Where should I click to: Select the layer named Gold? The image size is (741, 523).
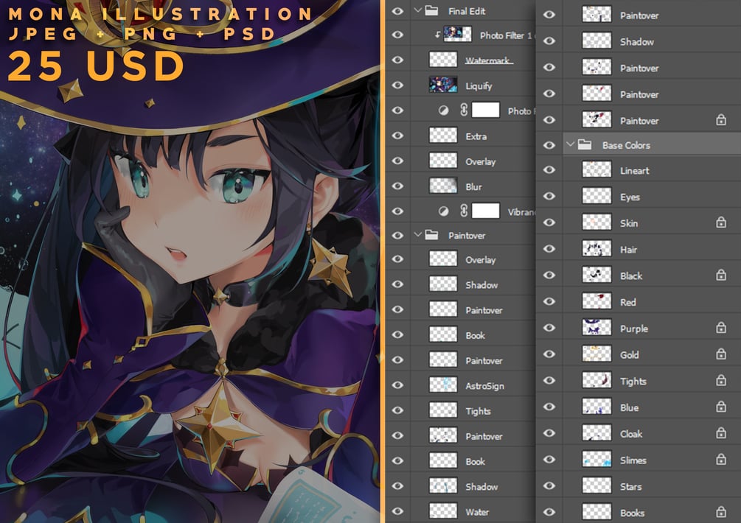pyautogui.click(x=629, y=355)
